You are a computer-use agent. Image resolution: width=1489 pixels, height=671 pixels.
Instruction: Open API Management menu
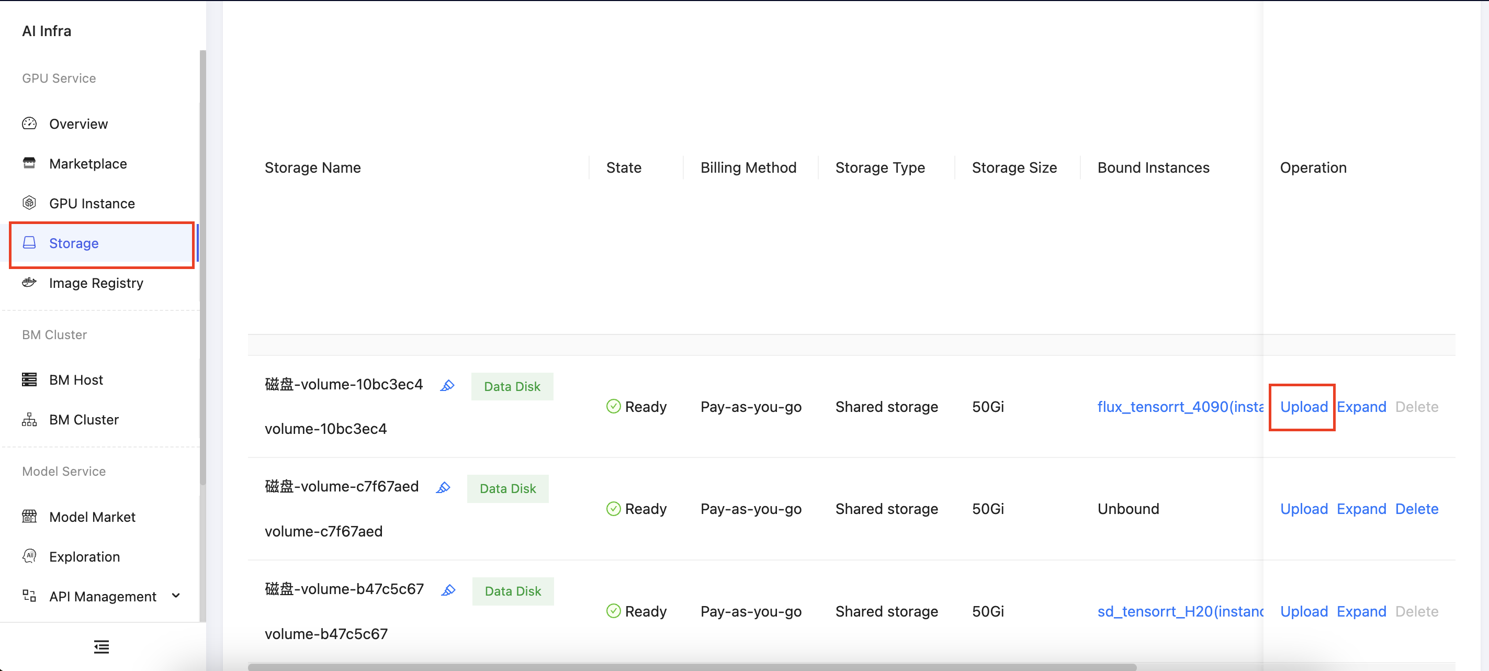103,597
